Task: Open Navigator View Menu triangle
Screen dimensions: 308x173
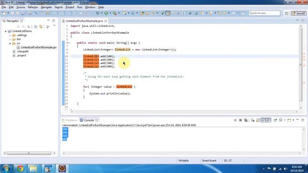Action: point(54,26)
